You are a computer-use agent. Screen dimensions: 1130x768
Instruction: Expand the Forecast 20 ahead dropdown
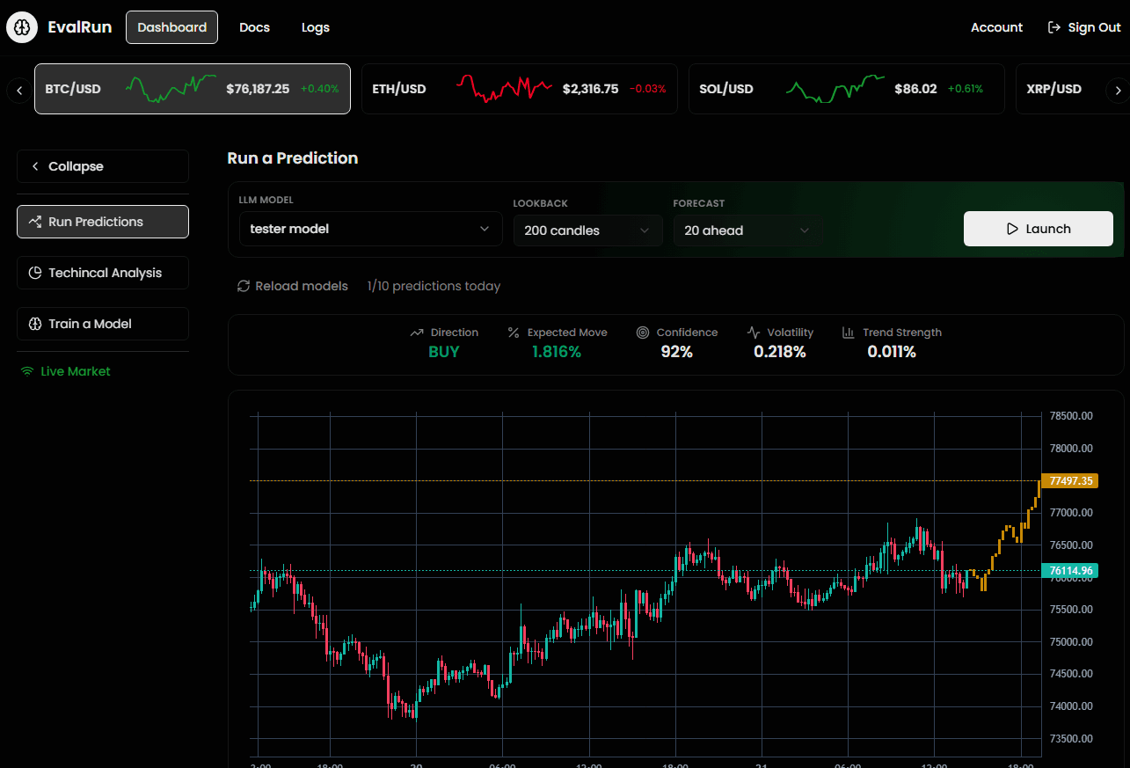pyautogui.click(x=747, y=230)
